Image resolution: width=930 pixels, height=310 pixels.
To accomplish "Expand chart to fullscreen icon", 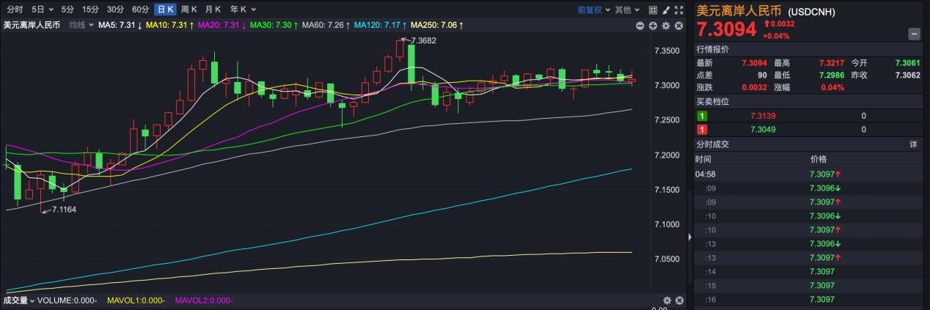I will [678, 10].
